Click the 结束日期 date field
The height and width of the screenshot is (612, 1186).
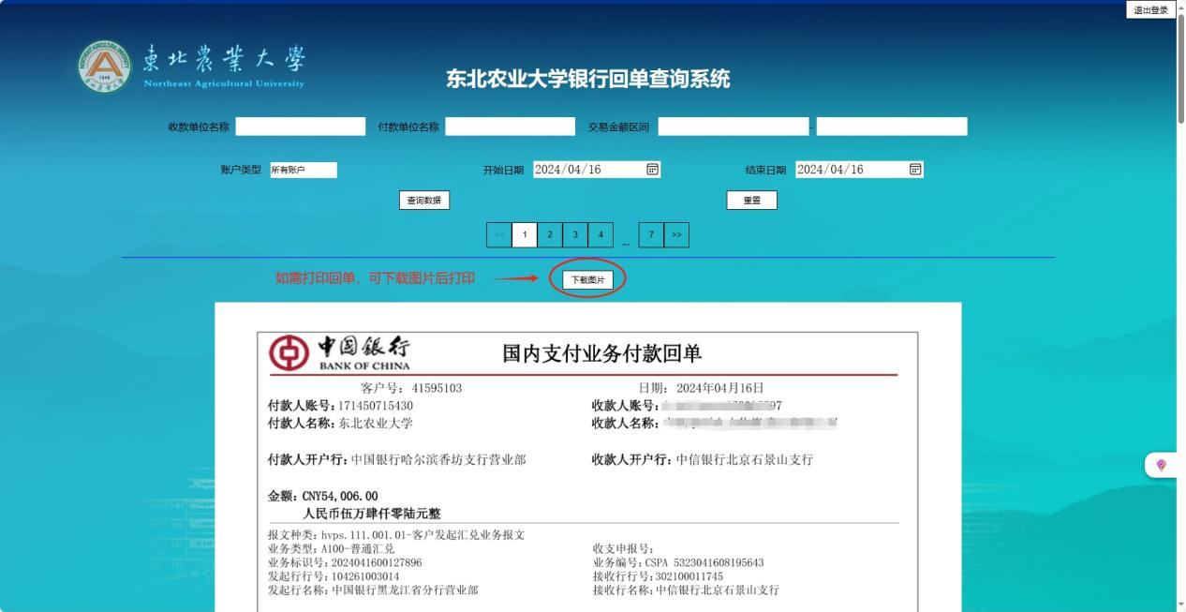859,170
